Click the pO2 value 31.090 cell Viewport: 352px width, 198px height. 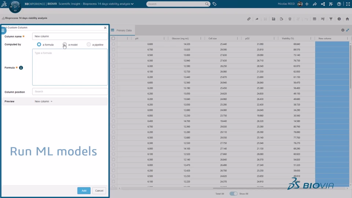point(260,44)
